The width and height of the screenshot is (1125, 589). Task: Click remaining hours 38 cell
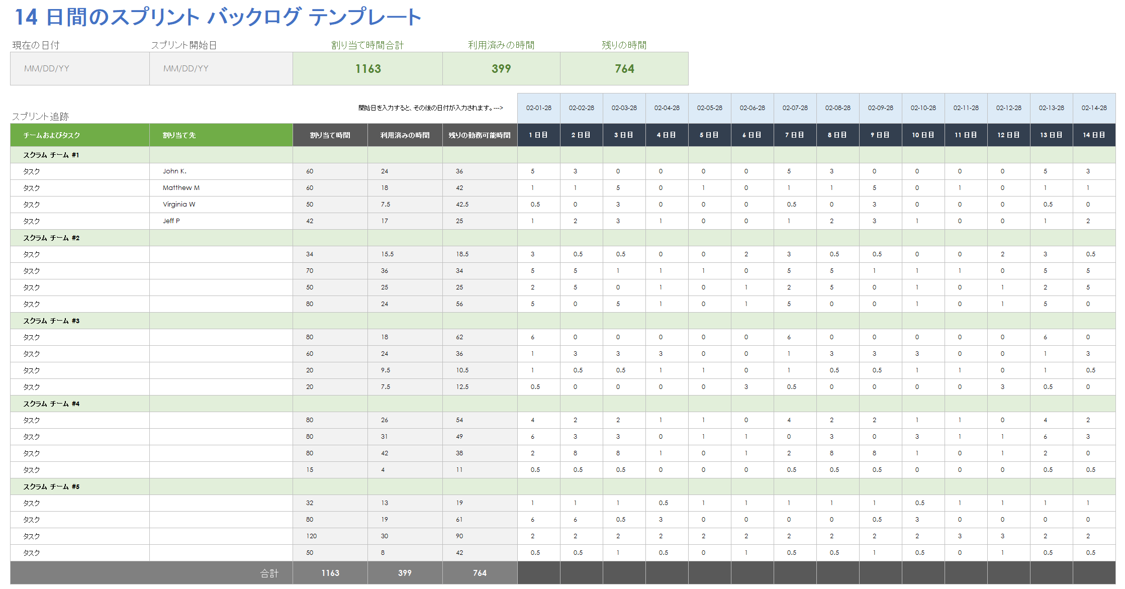(480, 453)
